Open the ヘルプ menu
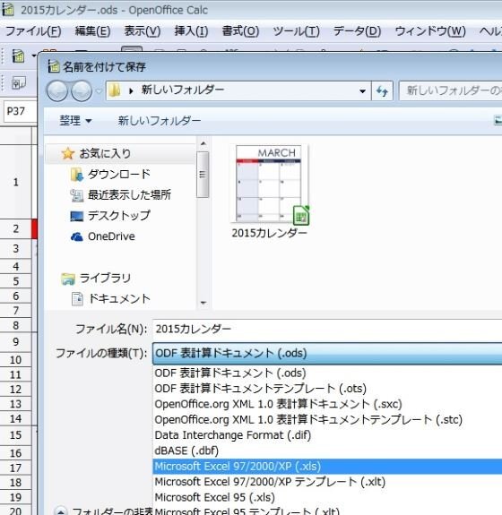Image resolution: width=502 pixels, height=515 pixels. [490, 31]
